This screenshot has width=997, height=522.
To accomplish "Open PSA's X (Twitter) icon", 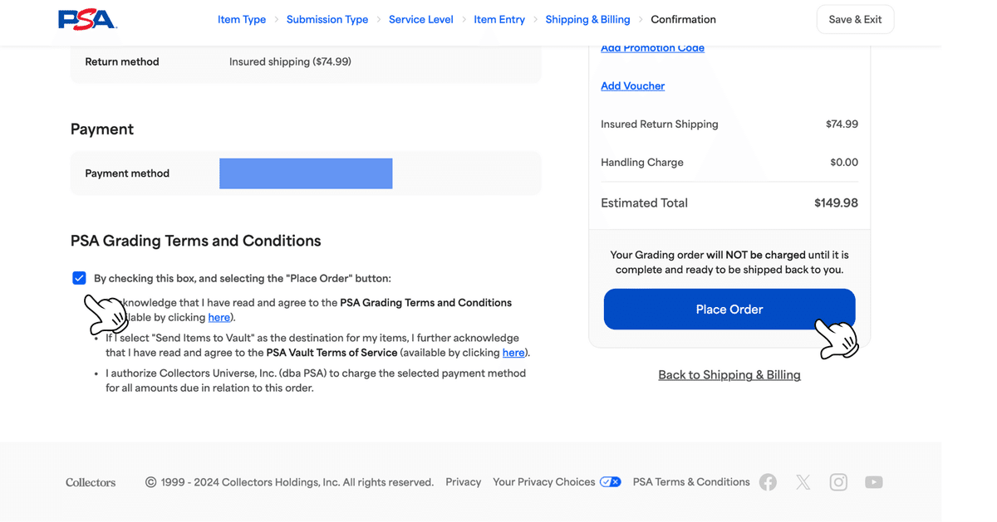I will [803, 482].
